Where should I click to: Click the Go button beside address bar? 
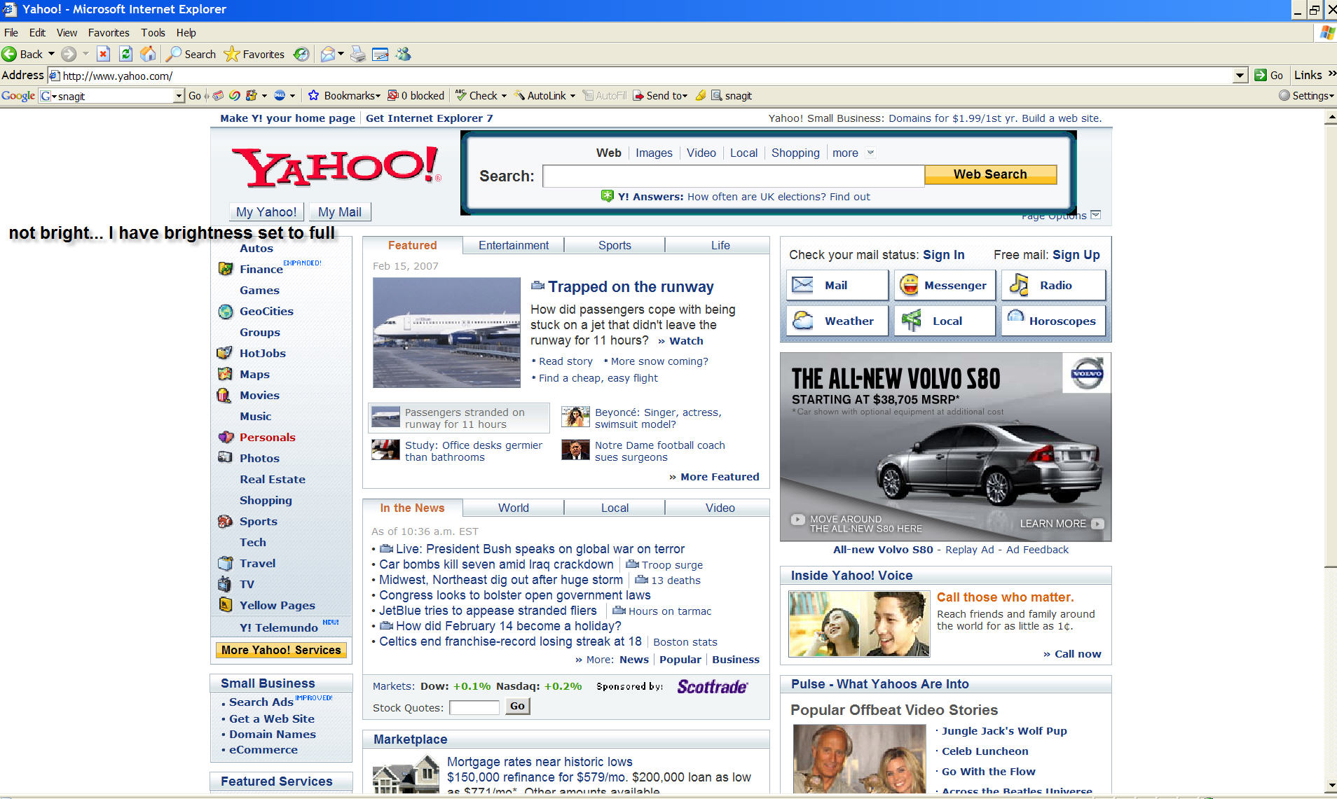[1269, 75]
